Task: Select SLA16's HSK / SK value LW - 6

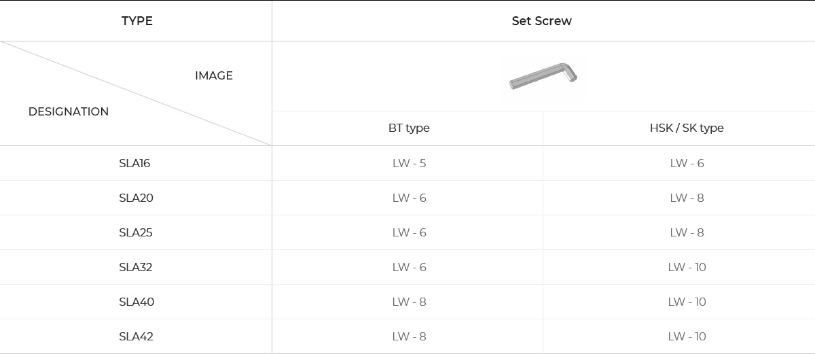Action: pyautogui.click(x=687, y=163)
